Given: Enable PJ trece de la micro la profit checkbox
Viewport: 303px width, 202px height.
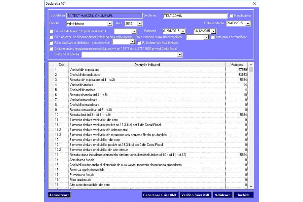Looking at the screenshot, I should (x=51, y=31).
